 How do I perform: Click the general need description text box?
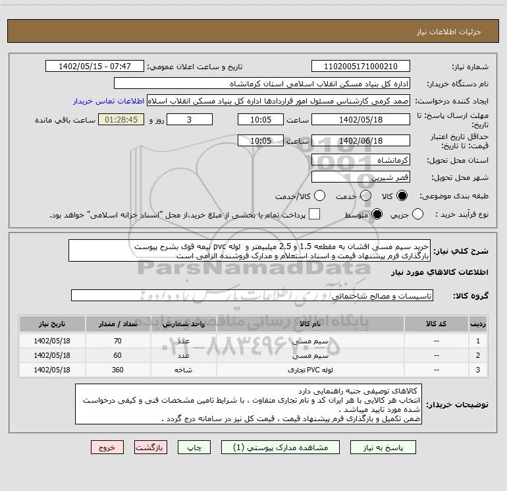[250, 250]
